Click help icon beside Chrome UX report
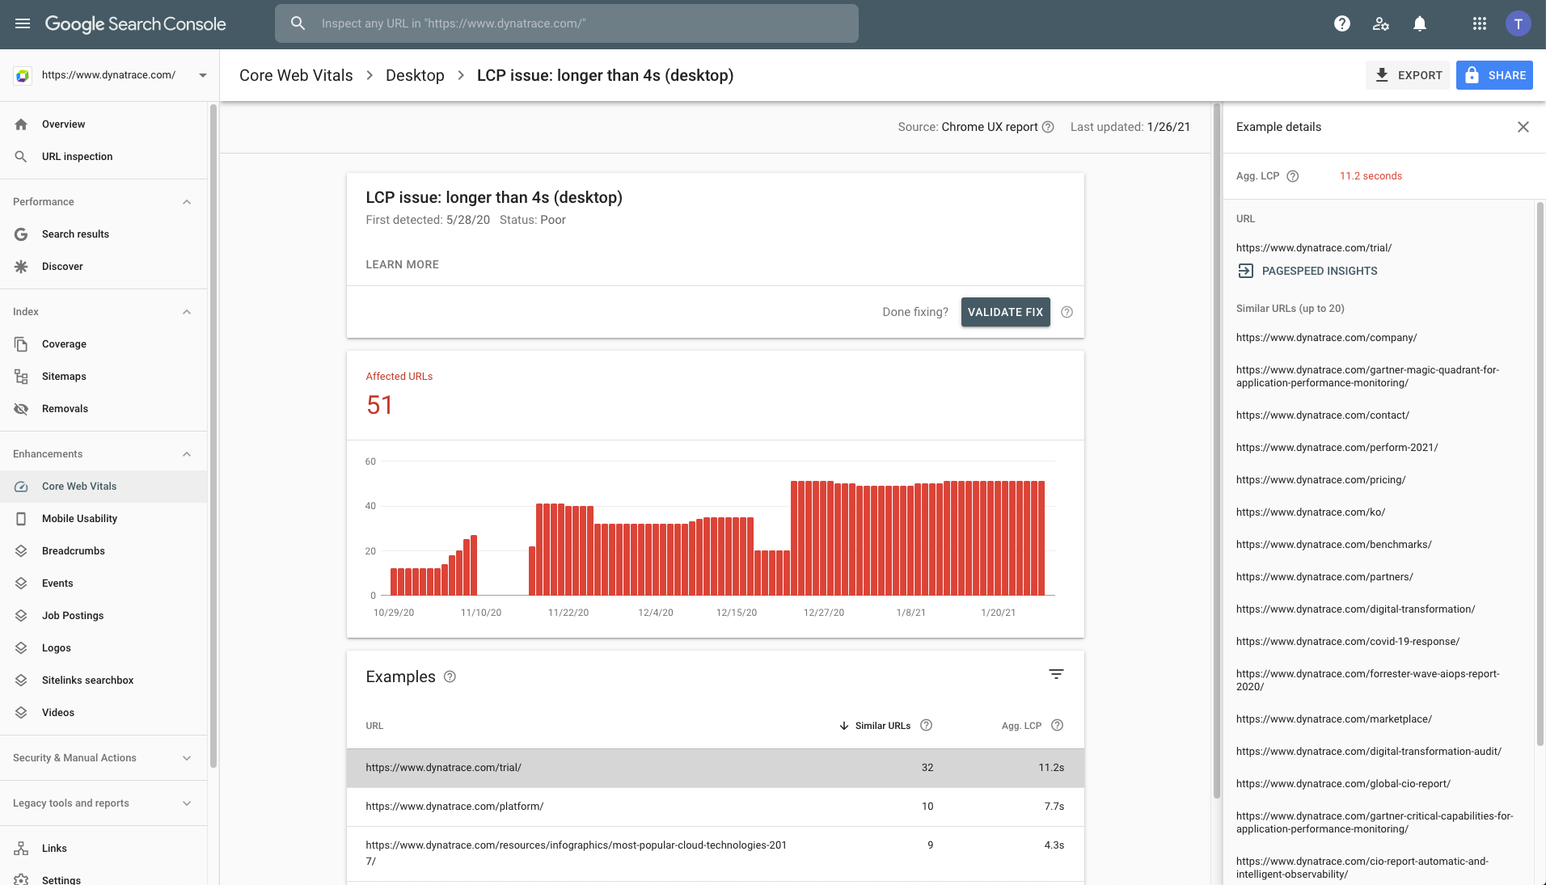1546x885 pixels. click(x=1048, y=127)
